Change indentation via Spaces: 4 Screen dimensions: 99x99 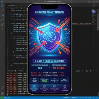point(75,98)
